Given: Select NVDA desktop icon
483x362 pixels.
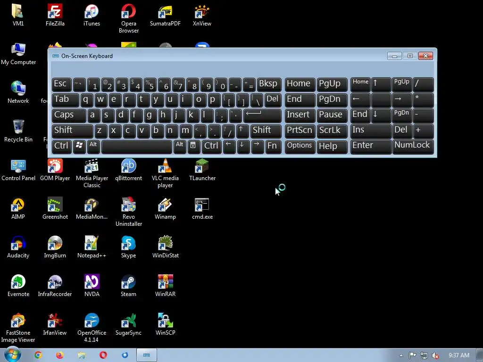Looking at the screenshot, I should tap(92, 286).
